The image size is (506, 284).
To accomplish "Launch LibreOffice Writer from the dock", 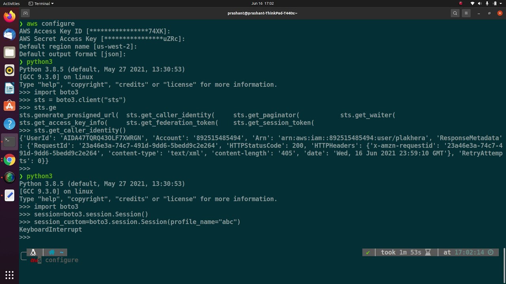I will coord(9,88).
